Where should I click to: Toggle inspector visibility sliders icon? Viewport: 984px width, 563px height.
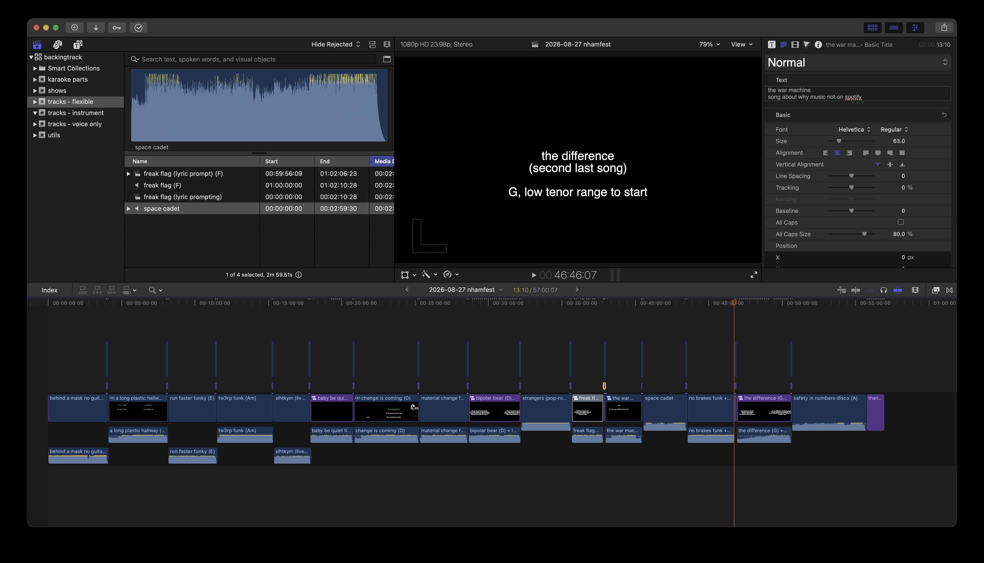coord(915,27)
